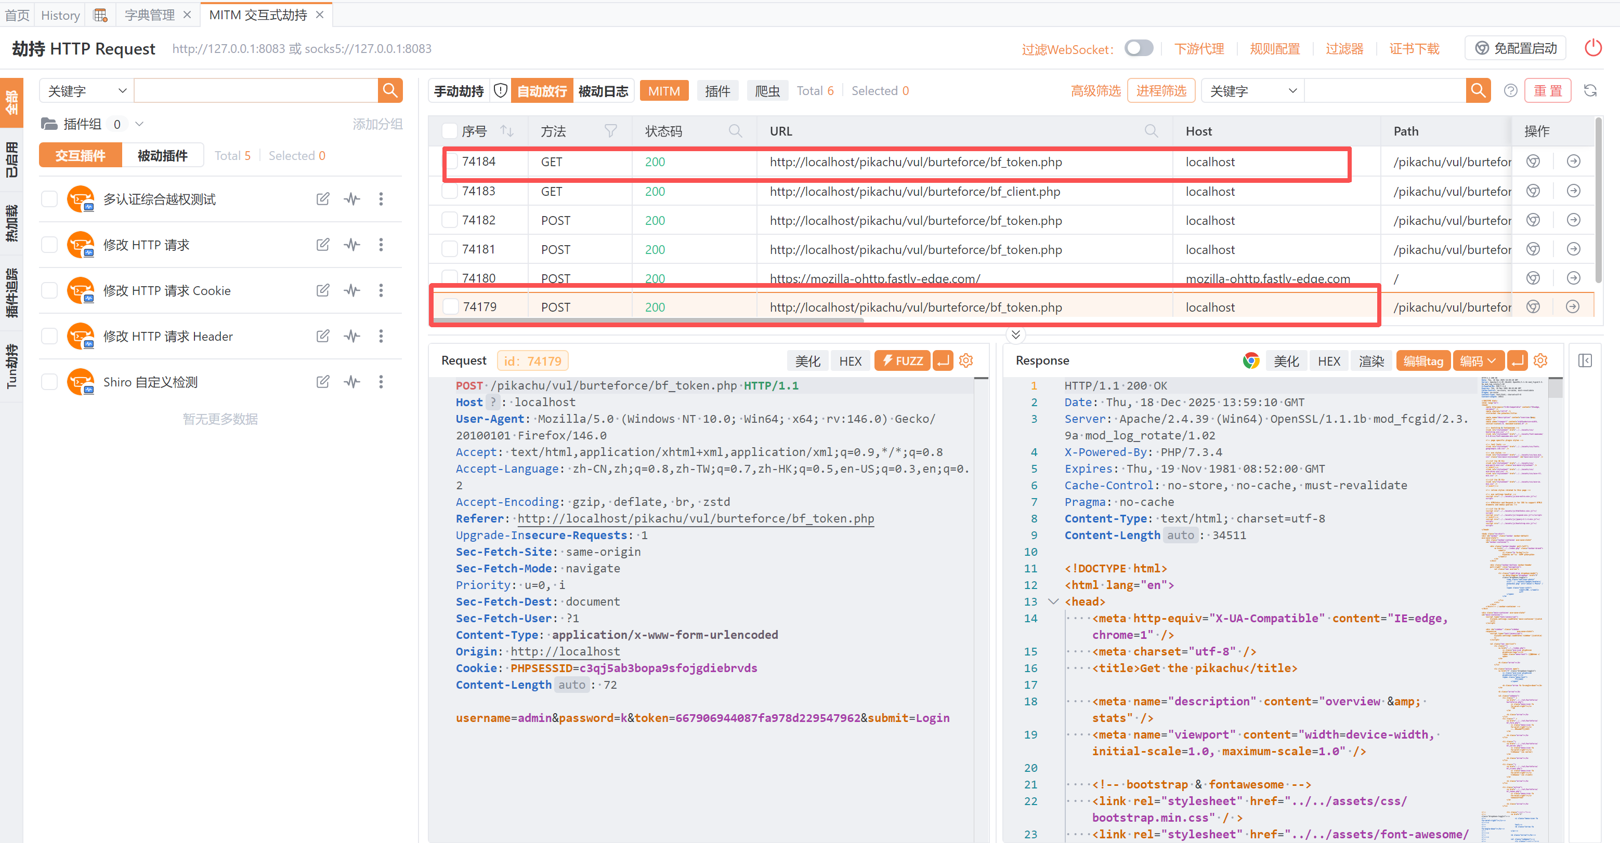1620x843 pixels.
Task: Open Chrome browser icon in Response panel
Action: tap(1250, 360)
